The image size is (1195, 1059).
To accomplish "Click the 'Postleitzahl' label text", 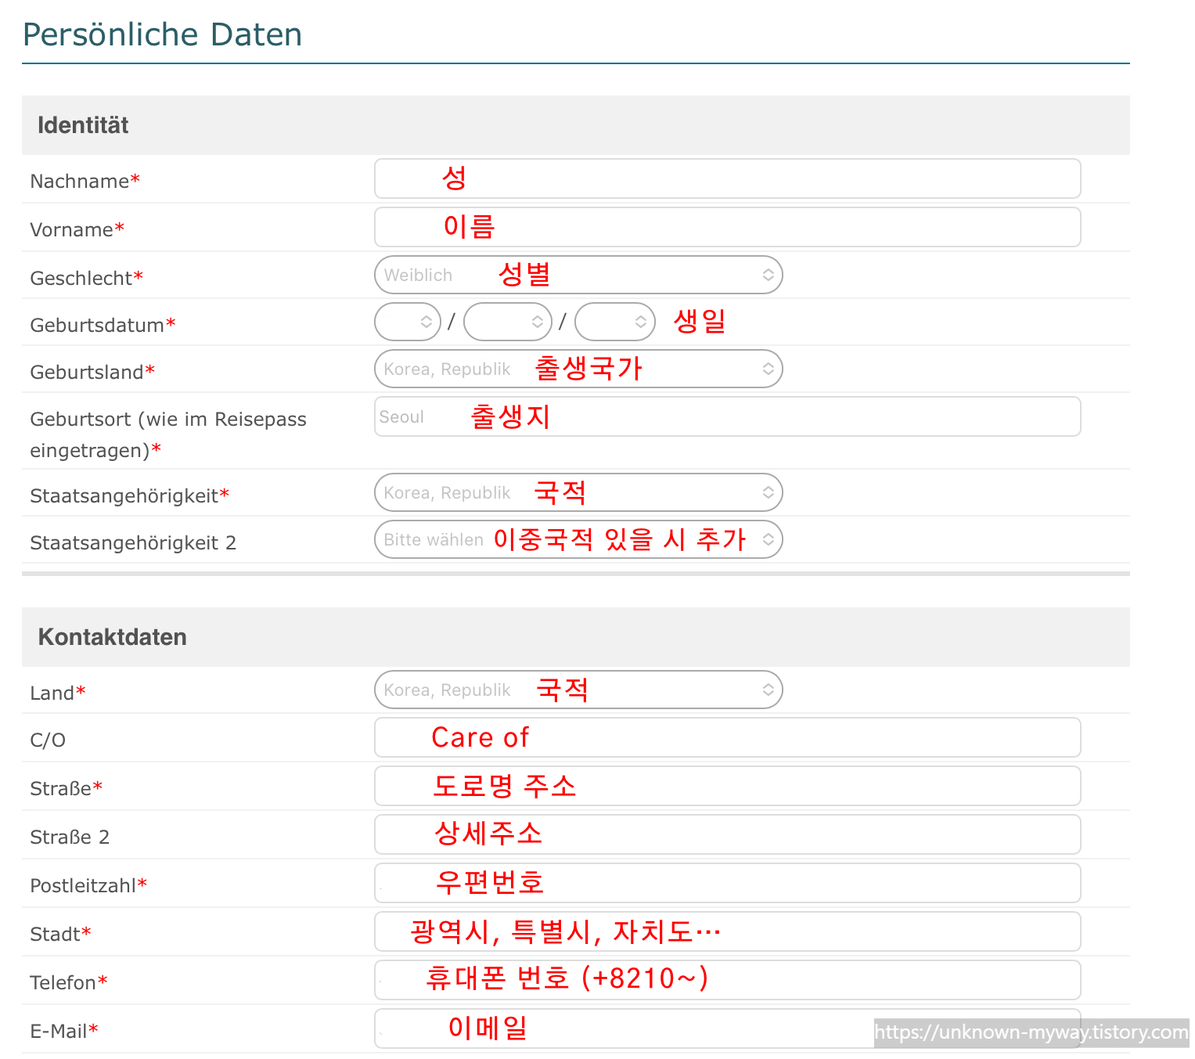I will pyautogui.click(x=83, y=886).
